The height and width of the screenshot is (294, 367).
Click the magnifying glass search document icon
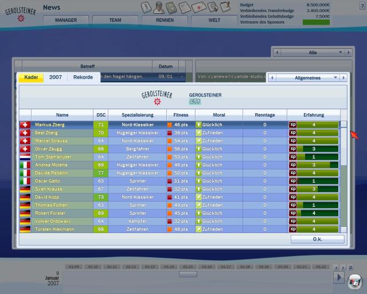click(213, 7)
